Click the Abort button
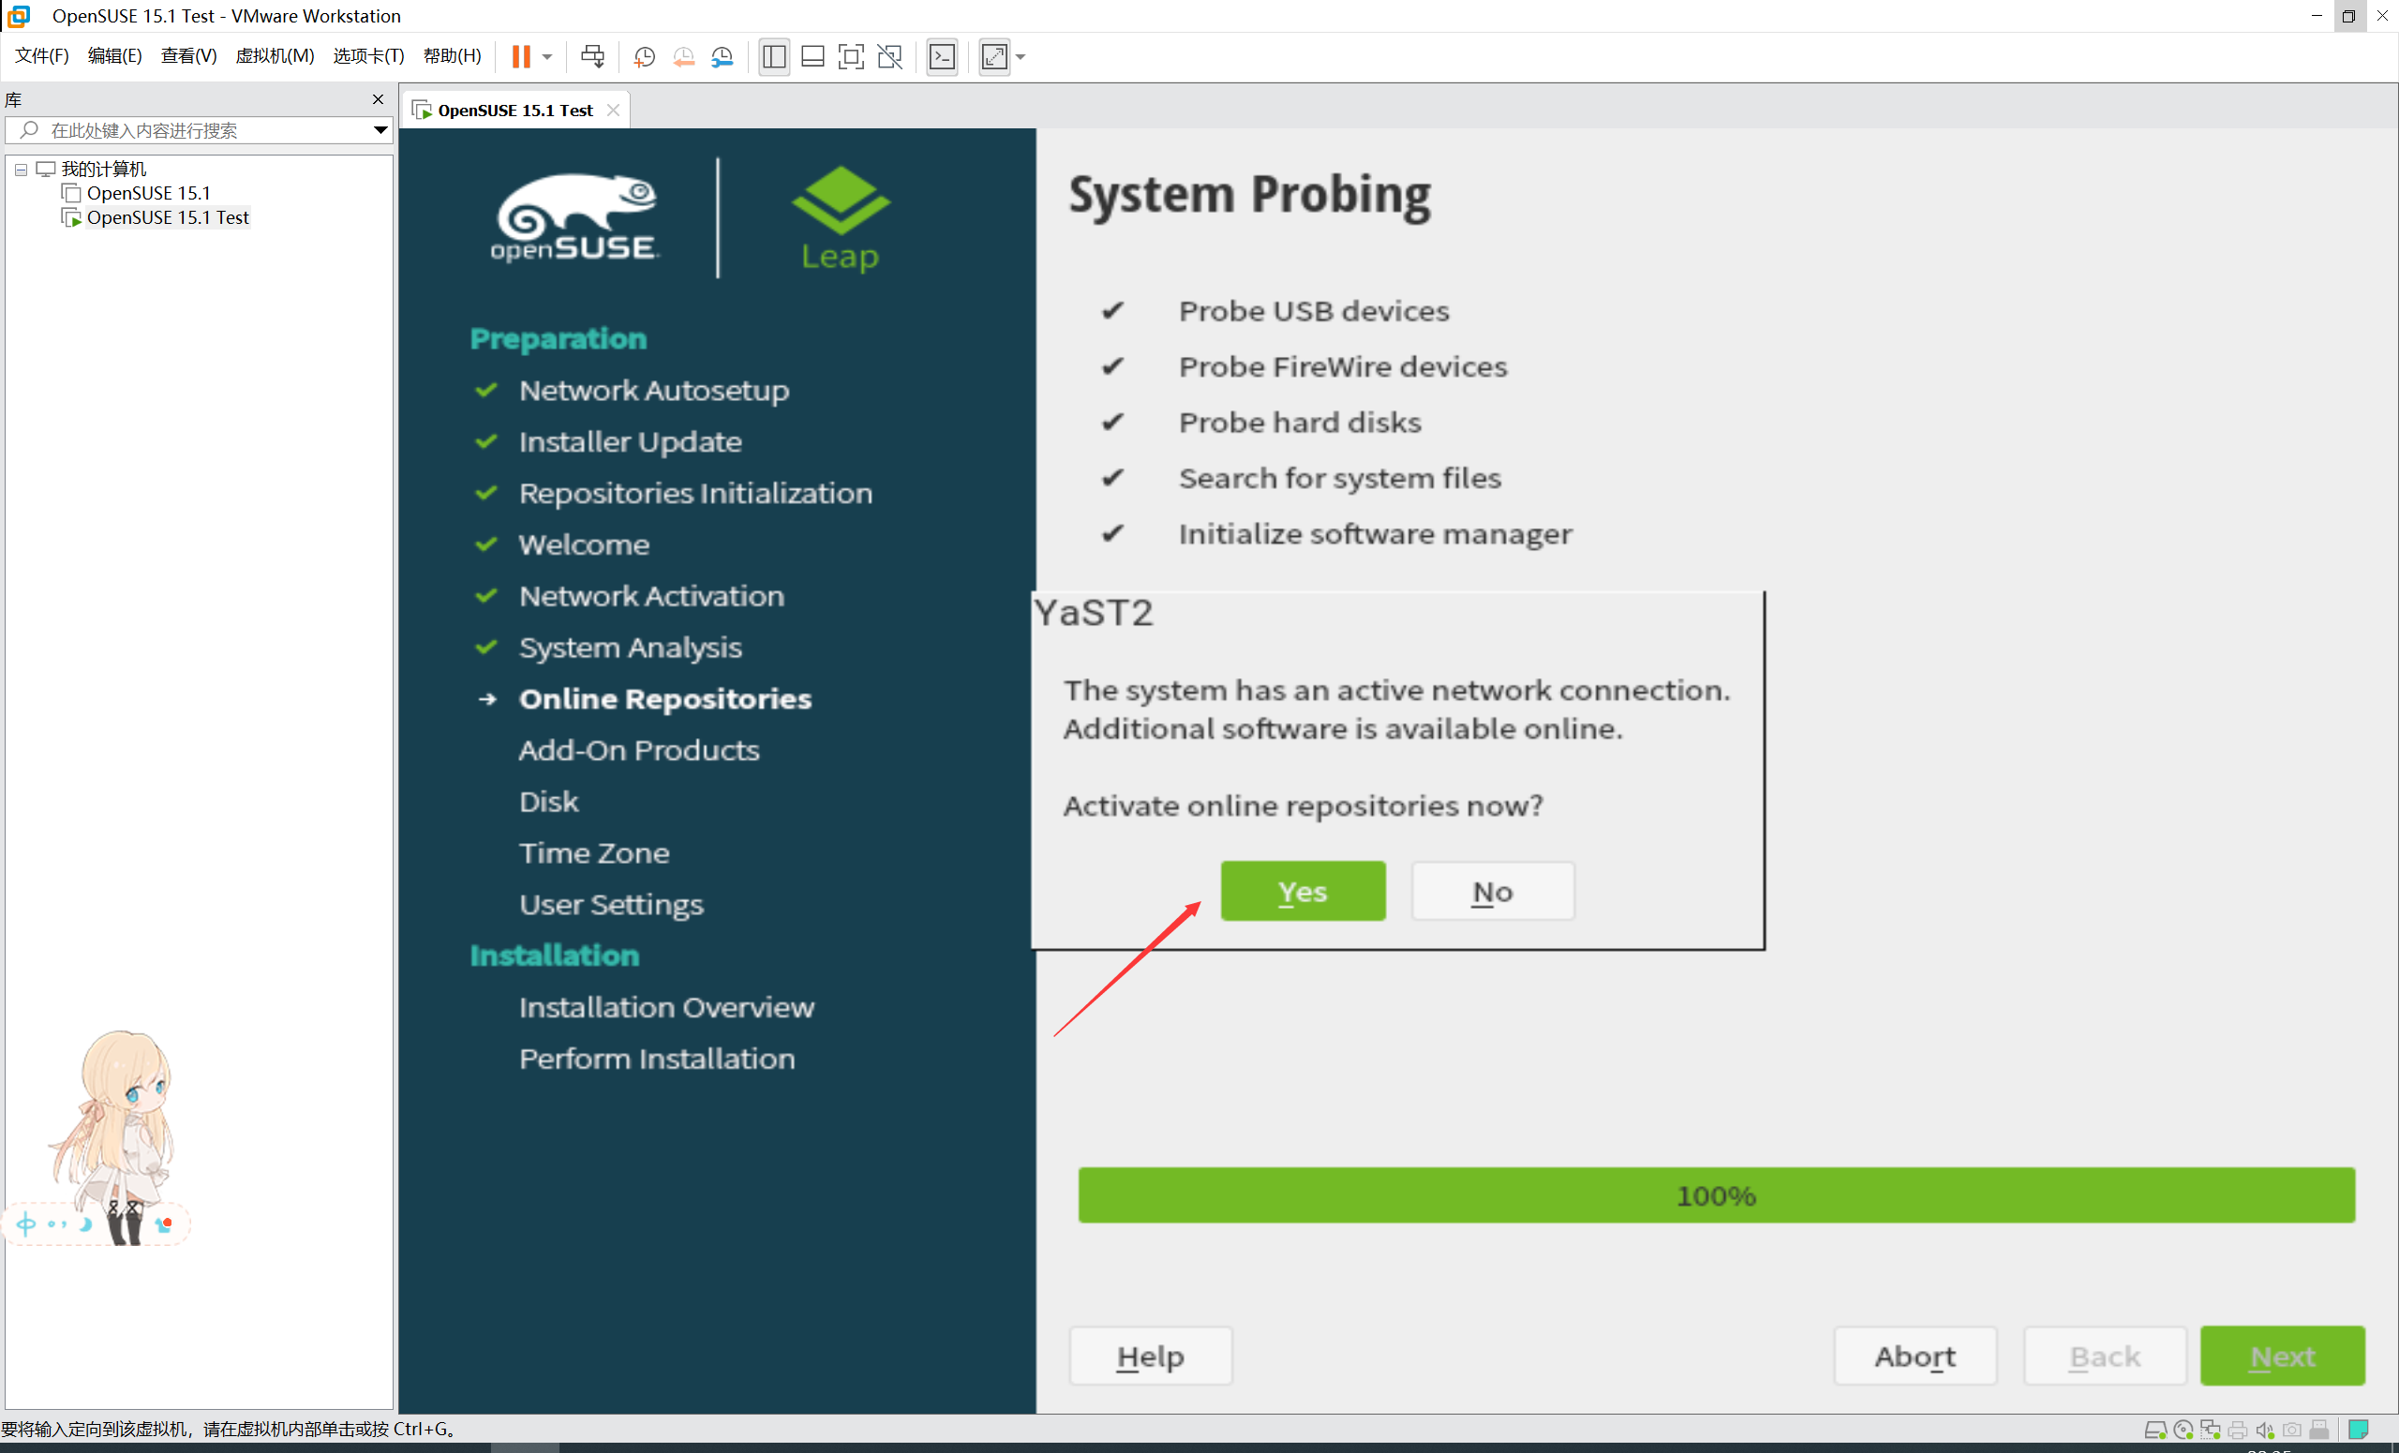 click(1915, 1356)
